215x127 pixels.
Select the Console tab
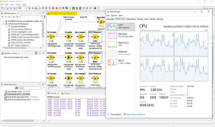pos(53,93)
